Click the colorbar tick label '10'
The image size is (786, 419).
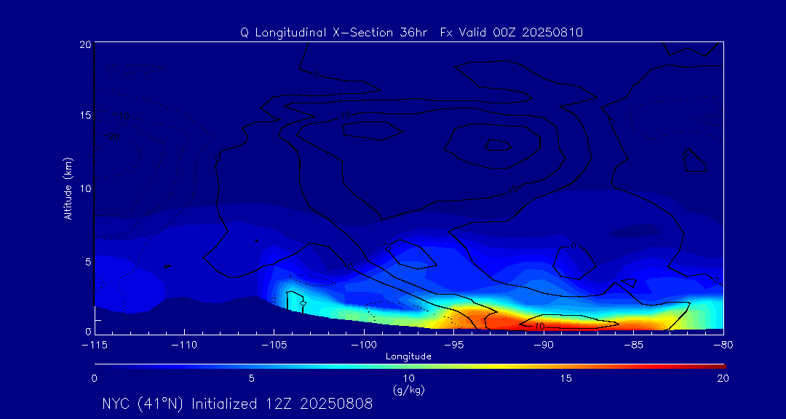pyautogui.click(x=408, y=378)
